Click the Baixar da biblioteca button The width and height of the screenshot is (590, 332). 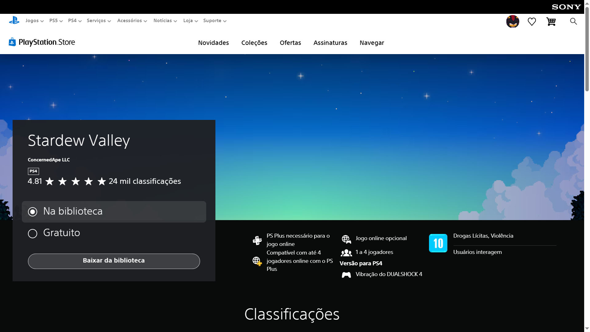[x=114, y=261]
